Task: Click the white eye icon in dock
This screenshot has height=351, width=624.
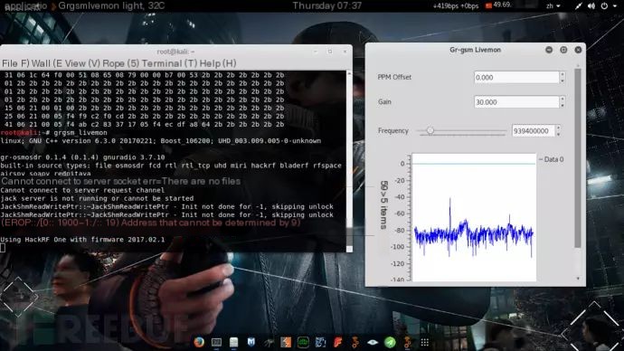Action: pyautogui.click(x=373, y=342)
